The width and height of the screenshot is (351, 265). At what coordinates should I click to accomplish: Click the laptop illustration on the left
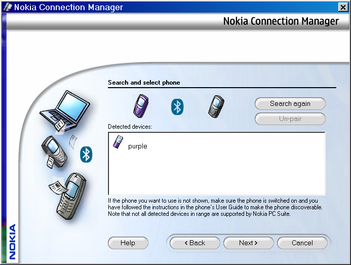(x=65, y=111)
